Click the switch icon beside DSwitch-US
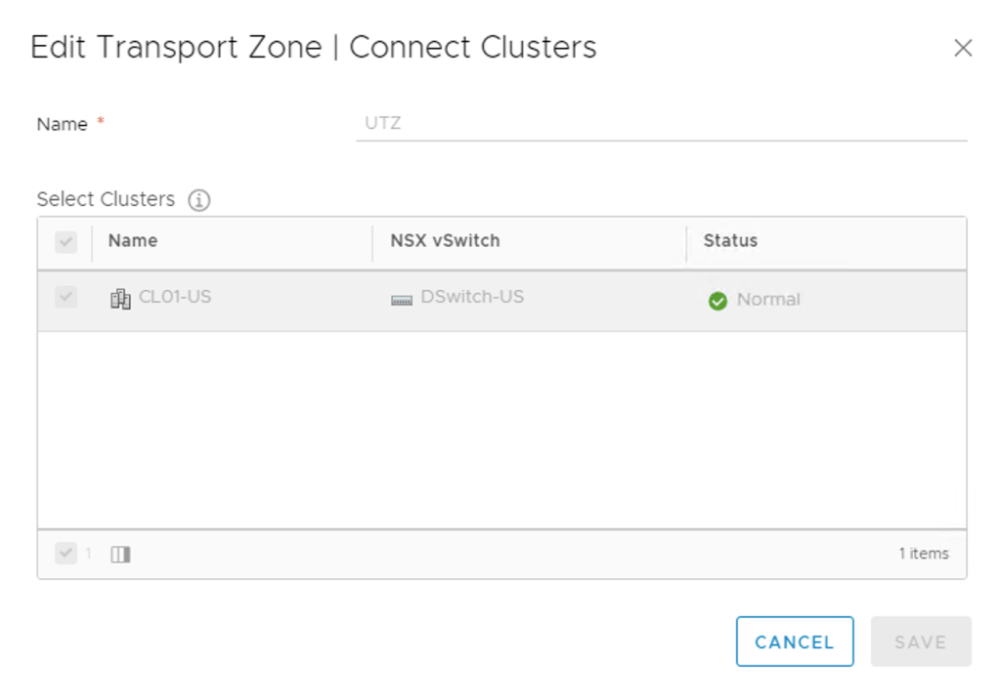1000x699 pixels. (x=402, y=300)
